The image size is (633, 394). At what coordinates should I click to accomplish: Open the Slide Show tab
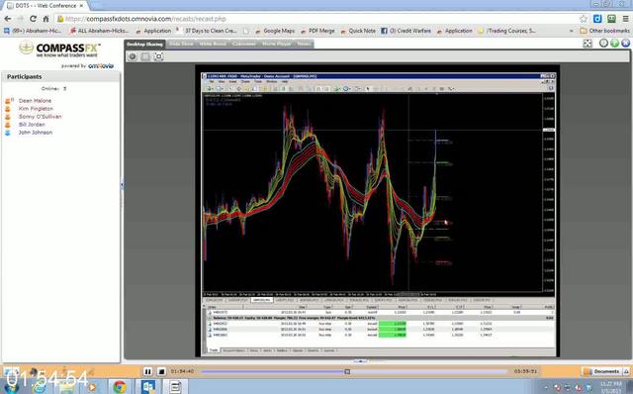coord(181,44)
